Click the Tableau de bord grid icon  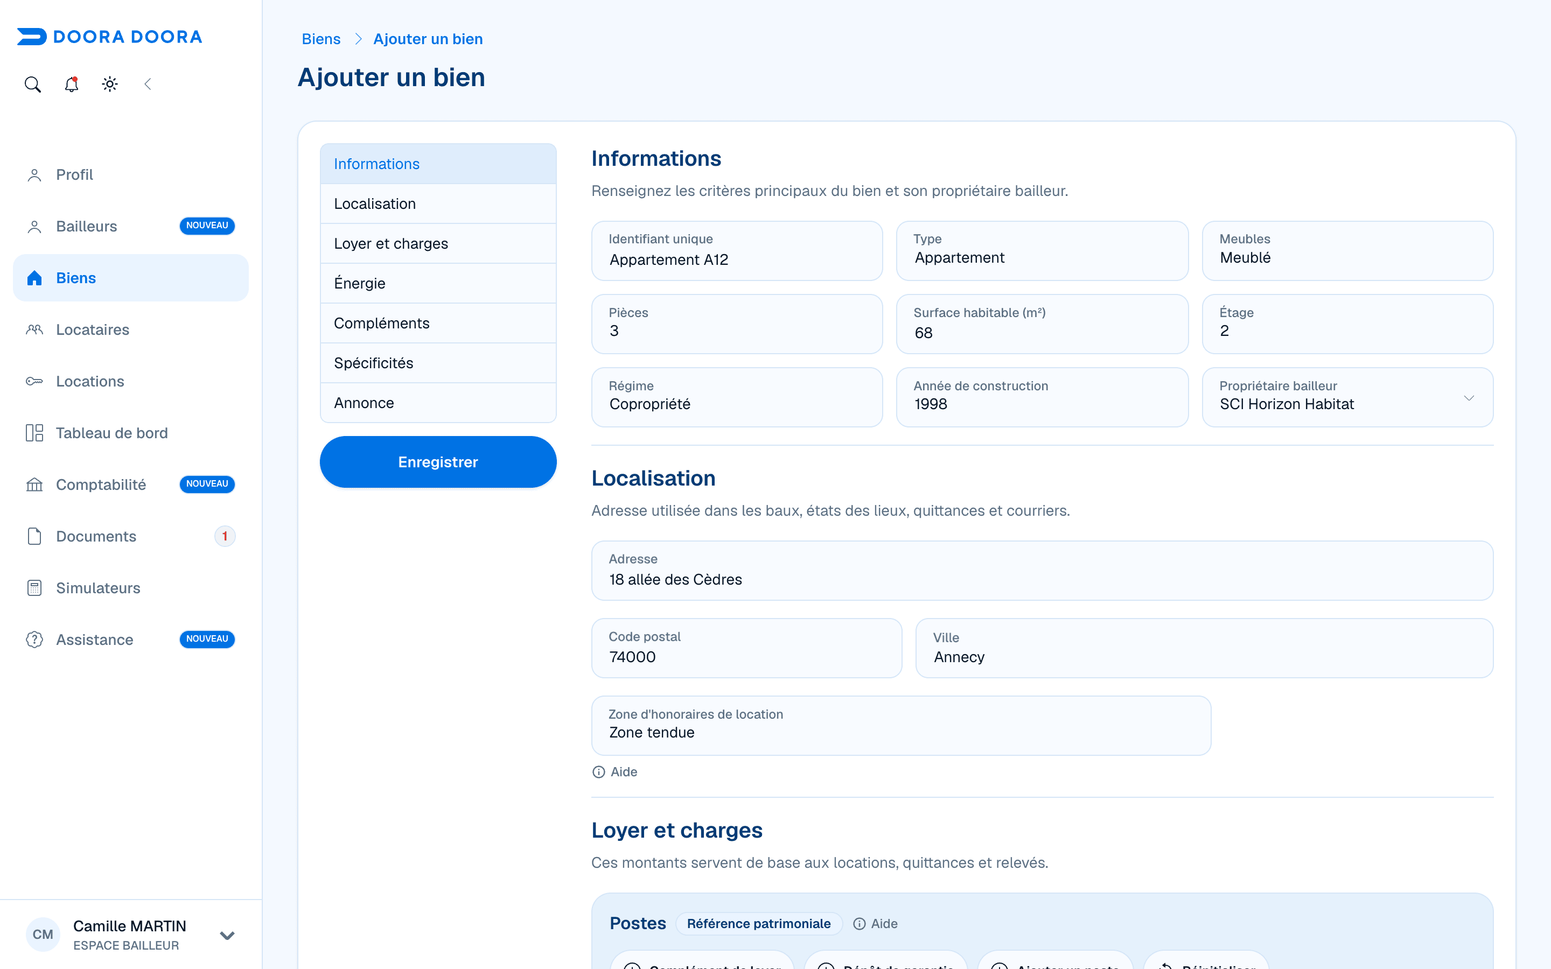(34, 433)
